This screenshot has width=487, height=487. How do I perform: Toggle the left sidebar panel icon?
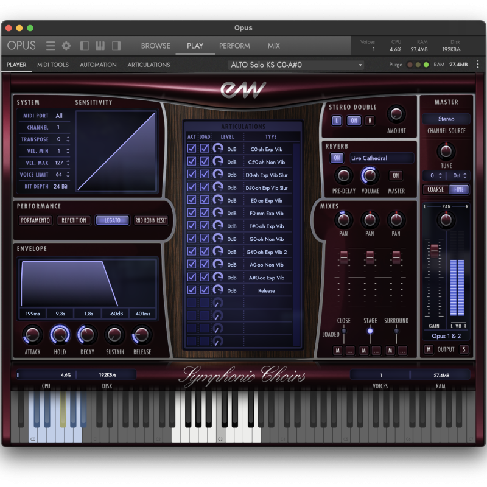tap(85, 46)
